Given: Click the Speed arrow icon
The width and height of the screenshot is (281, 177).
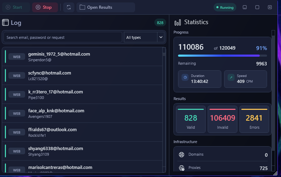Looking at the screenshot, I should (231, 77).
